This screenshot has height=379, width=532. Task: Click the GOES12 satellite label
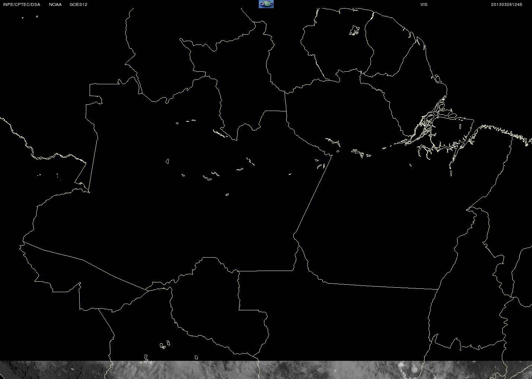click(78, 4)
